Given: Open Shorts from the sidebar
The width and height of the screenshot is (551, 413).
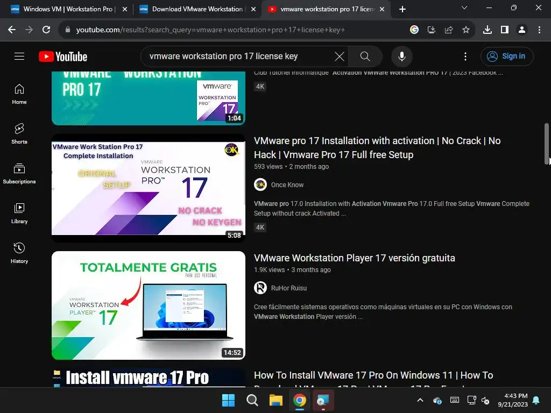Looking at the screenshot, I should pyautogui.click(x=19, y=134).
